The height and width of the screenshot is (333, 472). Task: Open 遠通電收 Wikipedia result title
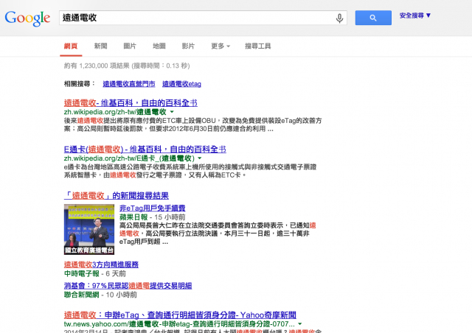(131, 103)
